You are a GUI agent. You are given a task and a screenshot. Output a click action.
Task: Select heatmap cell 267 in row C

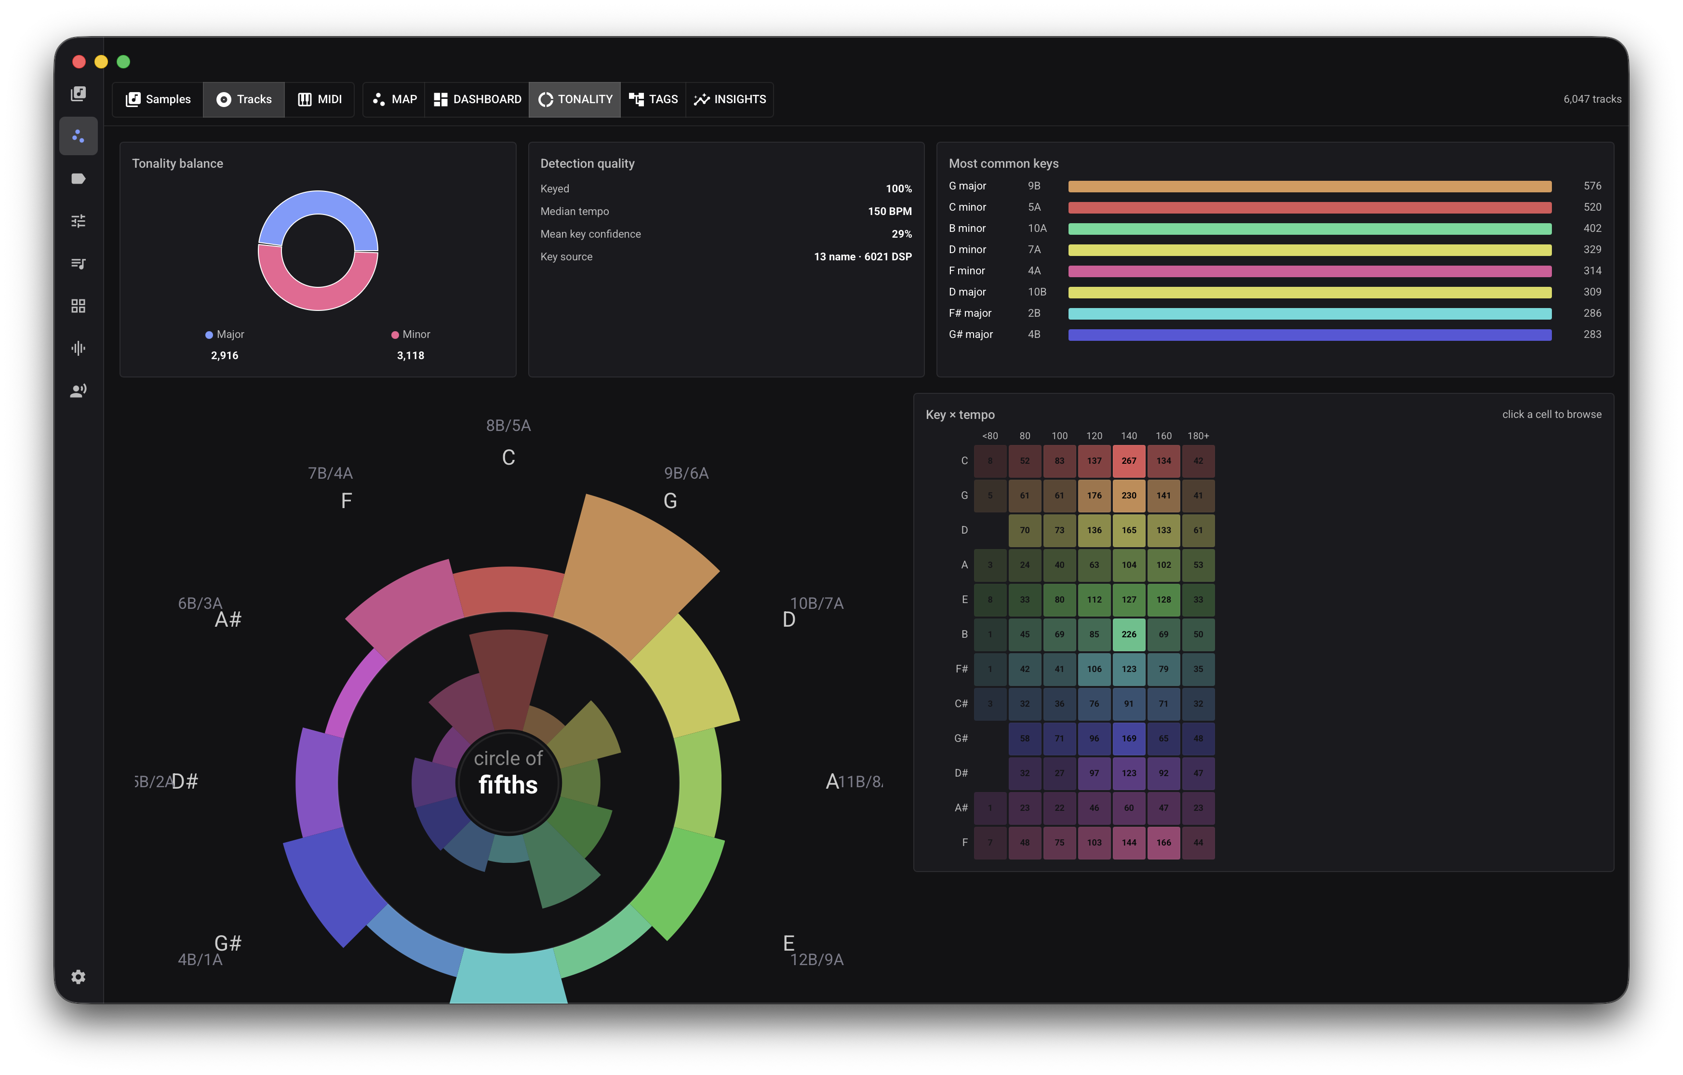1128,461
